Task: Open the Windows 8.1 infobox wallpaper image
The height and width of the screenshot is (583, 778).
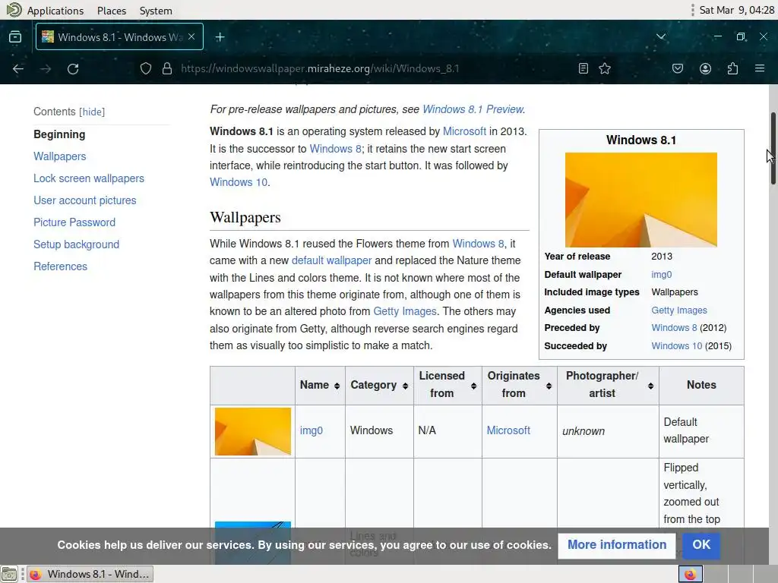Action: [x=641, y=200]
